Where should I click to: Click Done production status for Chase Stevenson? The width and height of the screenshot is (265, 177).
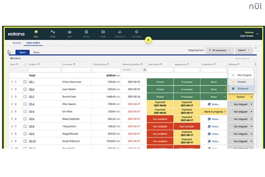click(214, 82)
